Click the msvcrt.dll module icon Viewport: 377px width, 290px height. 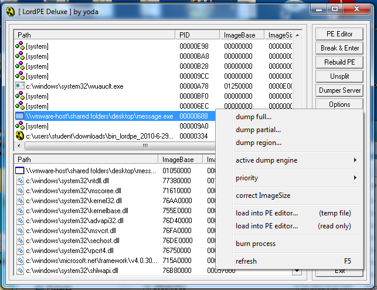[20, 231]
